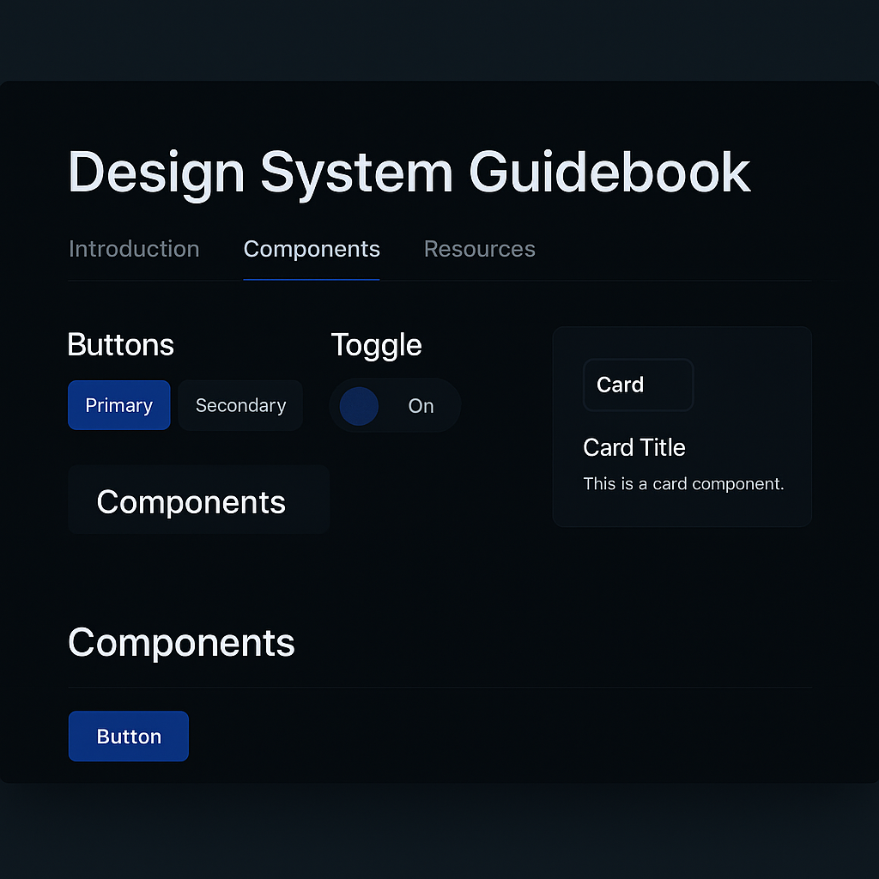Click the underline indicator beneath Components tab
Viewport: 879px width, 879px height.
point(312,277)
